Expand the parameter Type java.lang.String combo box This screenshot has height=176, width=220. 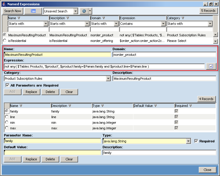click(x=188, y=141)
